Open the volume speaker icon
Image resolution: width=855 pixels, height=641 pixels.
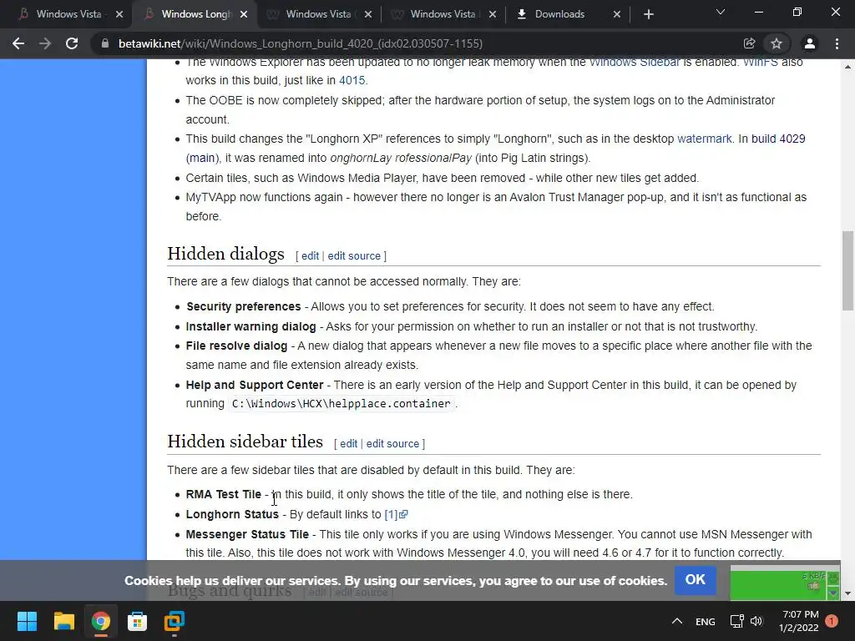pyautogui.click(x=756, y=621)
